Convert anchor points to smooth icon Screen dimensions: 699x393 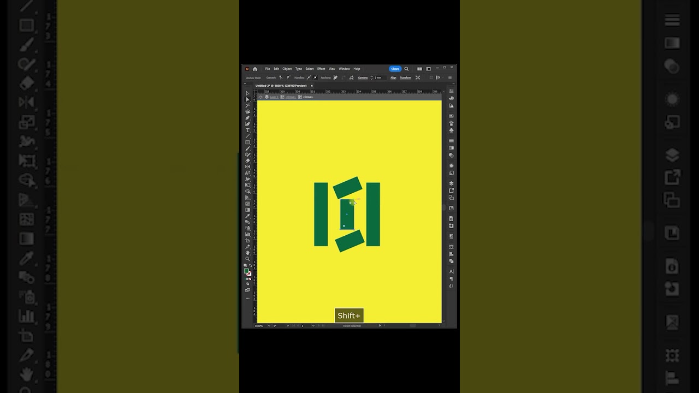[288, 78]
